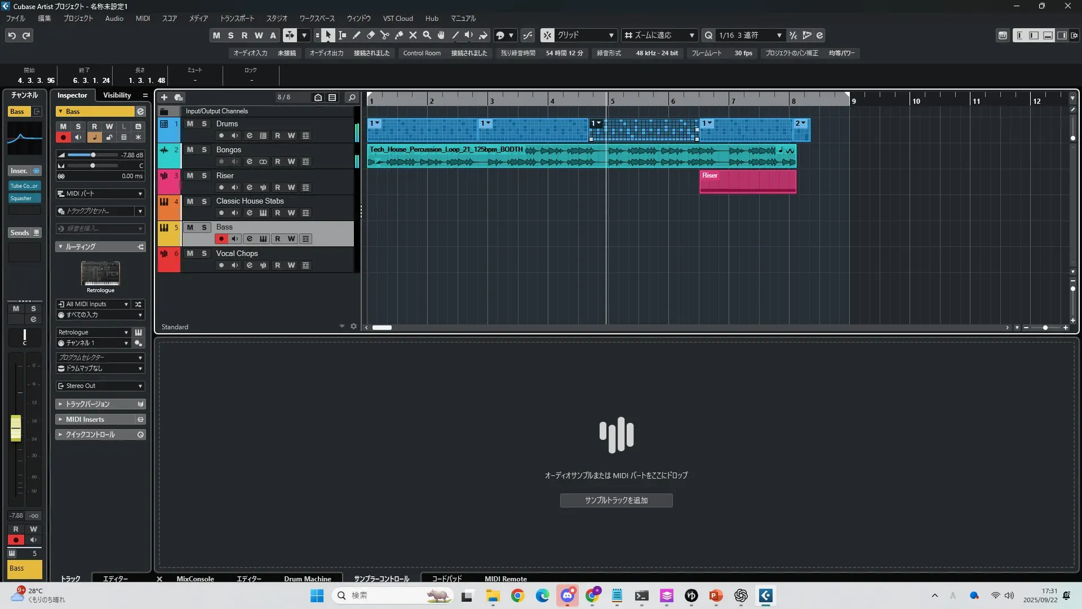Open track search magnifier in track list
Image resolution: width=1082 pixels, height=609 pixels.
tap(352, 97)
